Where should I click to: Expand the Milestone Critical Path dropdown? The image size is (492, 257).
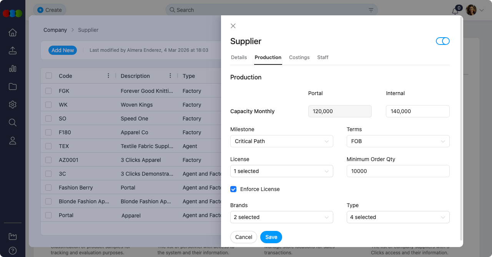click(x=281, y=141)
